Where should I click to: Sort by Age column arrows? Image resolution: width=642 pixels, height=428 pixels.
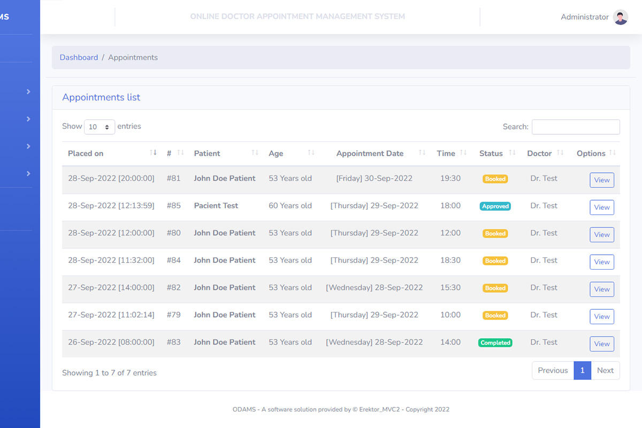311,153
